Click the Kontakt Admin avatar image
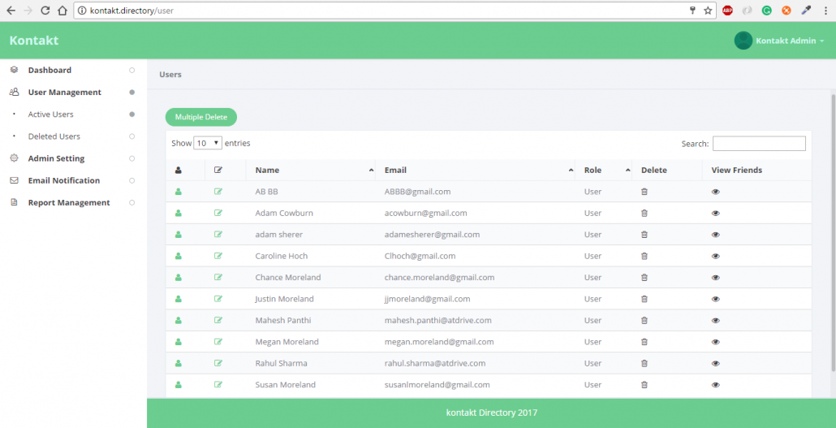This screenshot has height=428, width=836. [x=743, y=41]
